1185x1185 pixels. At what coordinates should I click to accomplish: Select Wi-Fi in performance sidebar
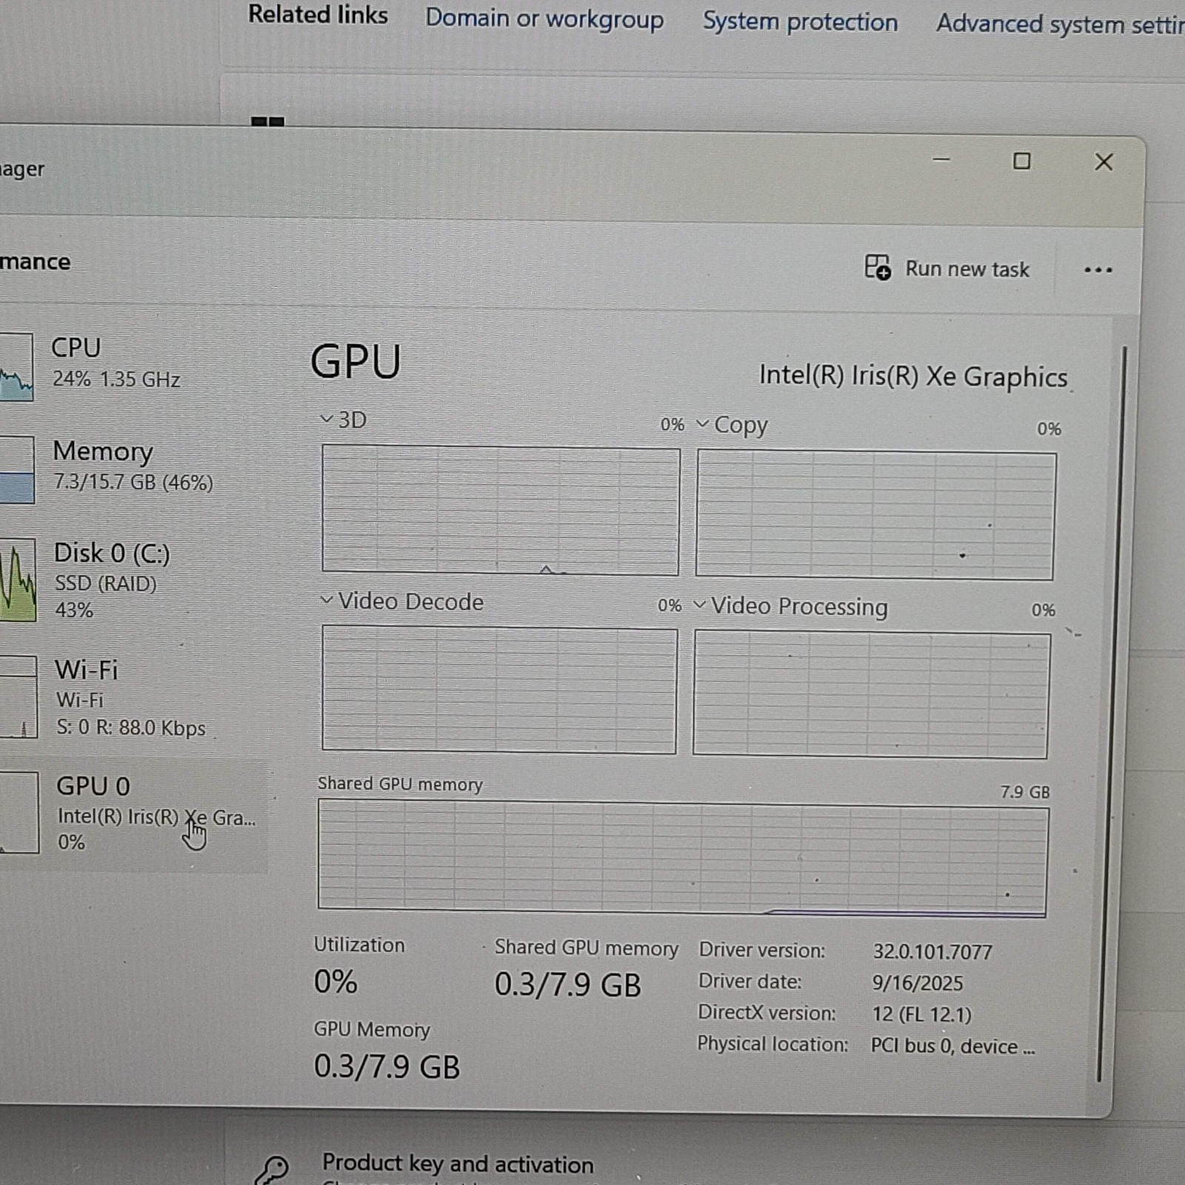[x=133, y=698]
